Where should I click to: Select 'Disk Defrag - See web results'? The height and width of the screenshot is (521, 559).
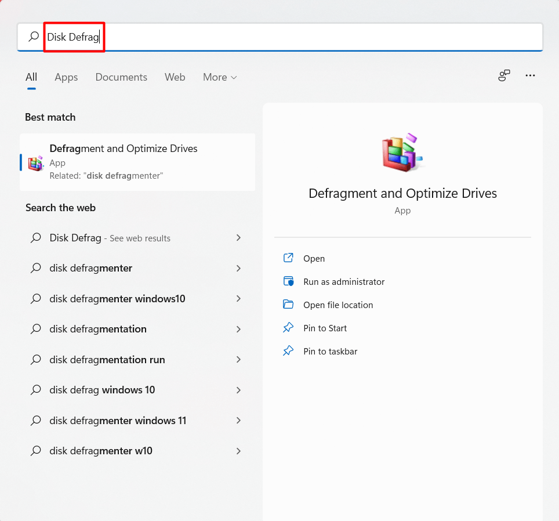pyautogui.click(x=110, y=238)
